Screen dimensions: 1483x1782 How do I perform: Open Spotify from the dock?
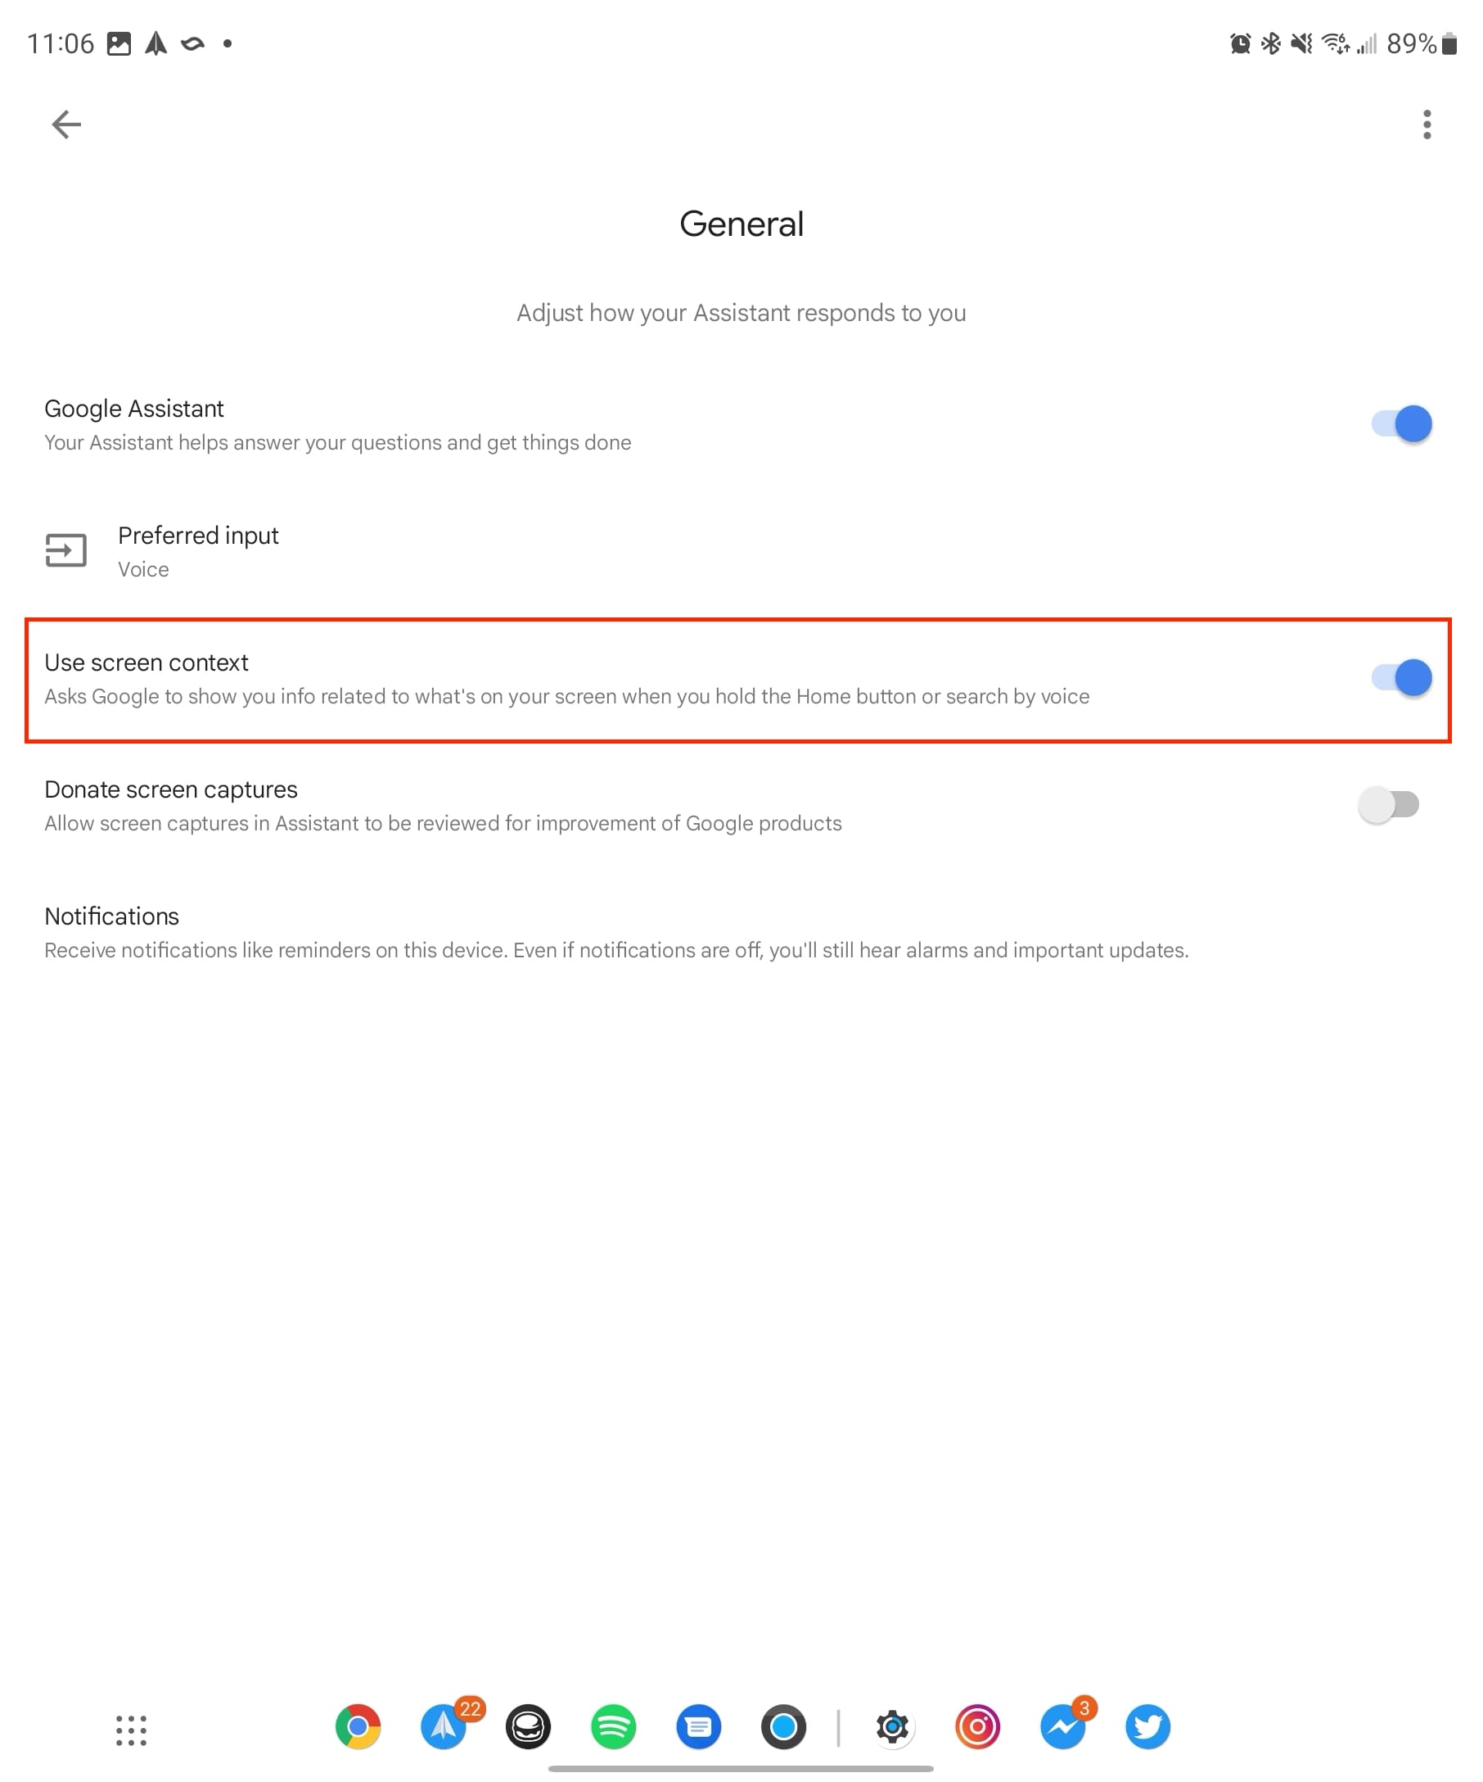coord(613,1727)
